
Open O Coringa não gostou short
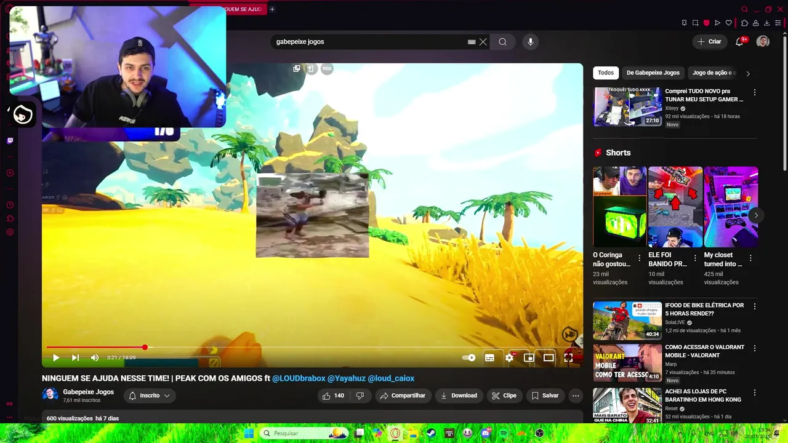pos(619,207)
